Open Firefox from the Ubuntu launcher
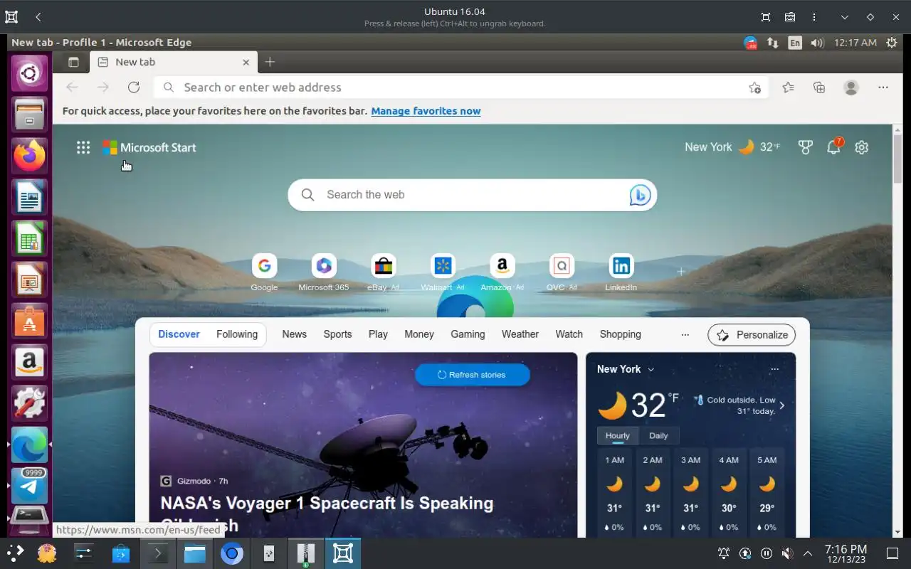 point(29,155)
